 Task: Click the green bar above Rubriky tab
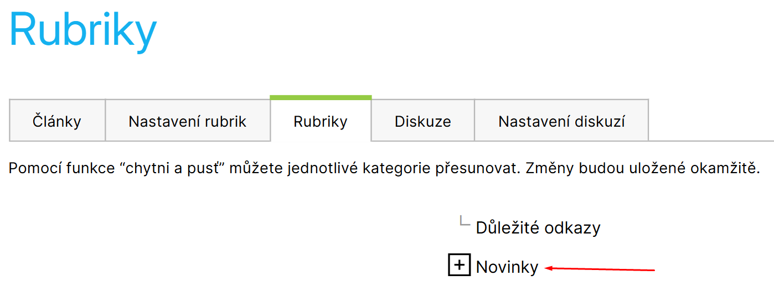(x=321, y=97)
